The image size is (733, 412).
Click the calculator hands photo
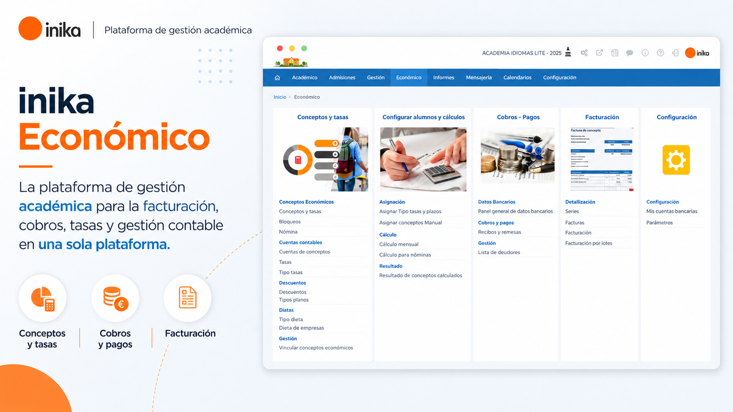coord(423,159)
